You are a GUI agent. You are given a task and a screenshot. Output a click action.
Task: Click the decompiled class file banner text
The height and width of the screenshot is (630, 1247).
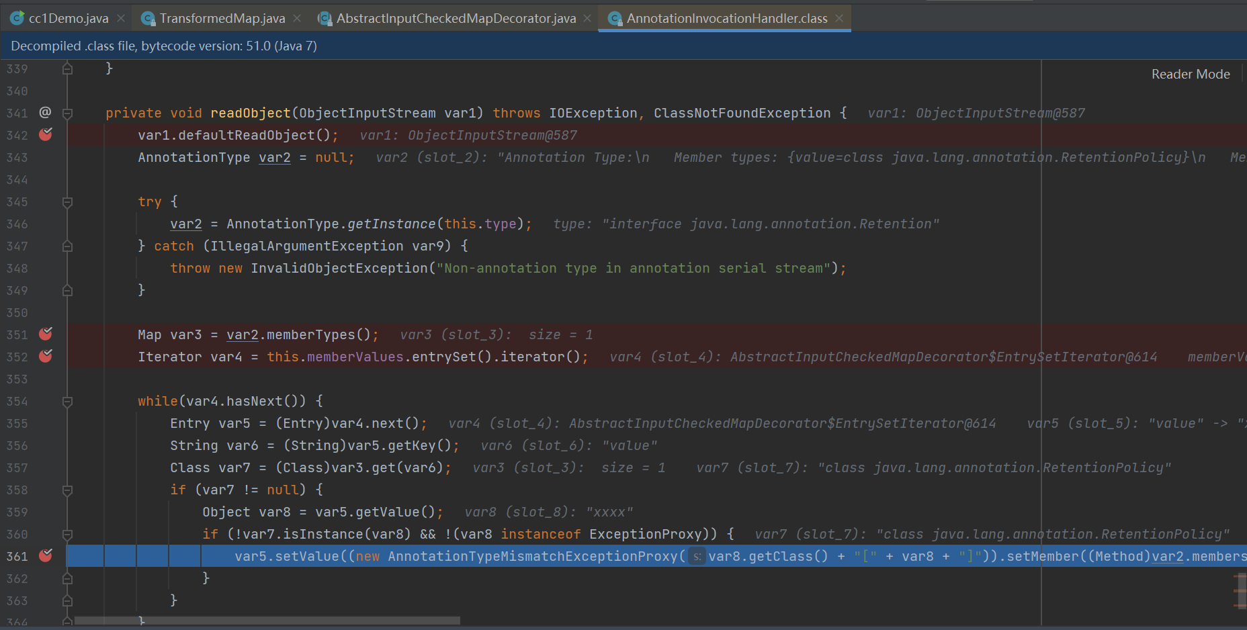(164, 46)
